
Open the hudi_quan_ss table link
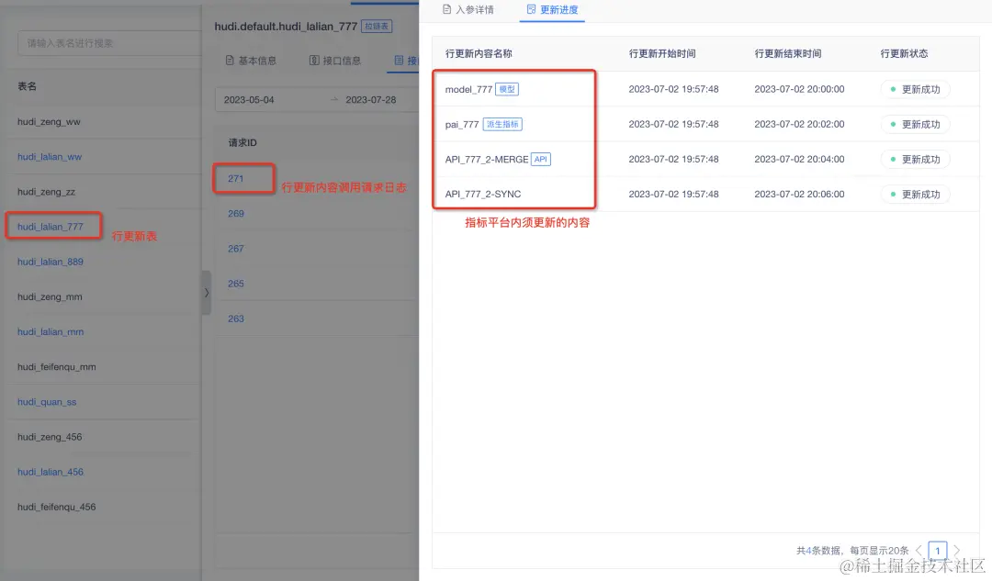point(47,401)
